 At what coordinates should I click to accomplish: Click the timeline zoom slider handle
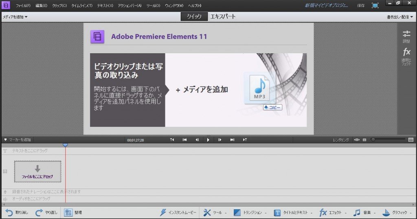point(373,140)
